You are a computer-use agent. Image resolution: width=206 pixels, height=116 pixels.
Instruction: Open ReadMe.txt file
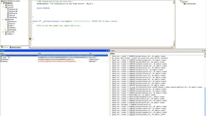(10, 34)
